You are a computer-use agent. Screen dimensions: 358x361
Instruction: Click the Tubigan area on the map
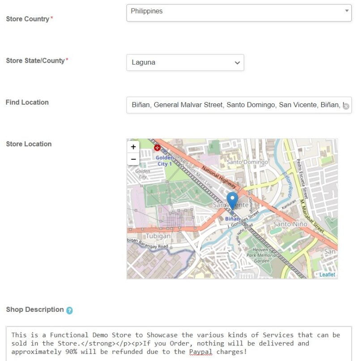[159, 235]
